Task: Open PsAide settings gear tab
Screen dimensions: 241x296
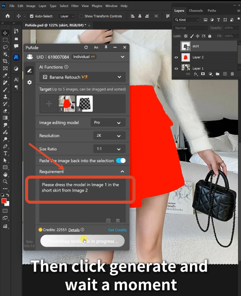Action: coord(30,82)
